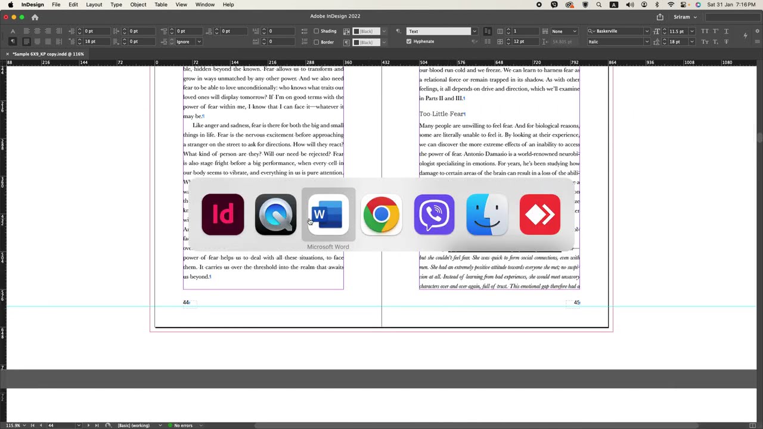Select AnyDesk in the app switcher
Image resolution: width=763 pixels, height=429 pixels.
(x=540, y=214)
